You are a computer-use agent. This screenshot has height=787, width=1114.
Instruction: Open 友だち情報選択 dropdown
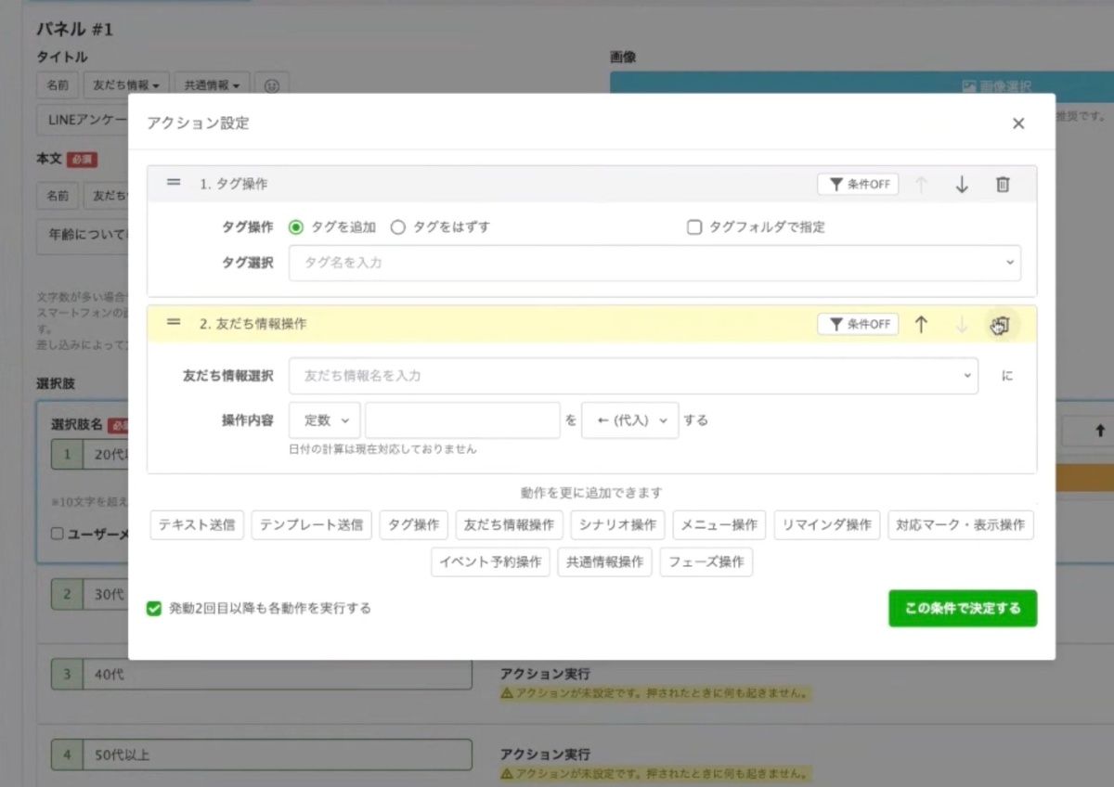coord(633,376)
